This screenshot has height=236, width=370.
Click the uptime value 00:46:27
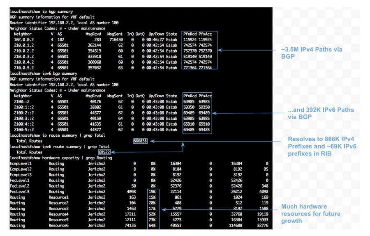155,39
